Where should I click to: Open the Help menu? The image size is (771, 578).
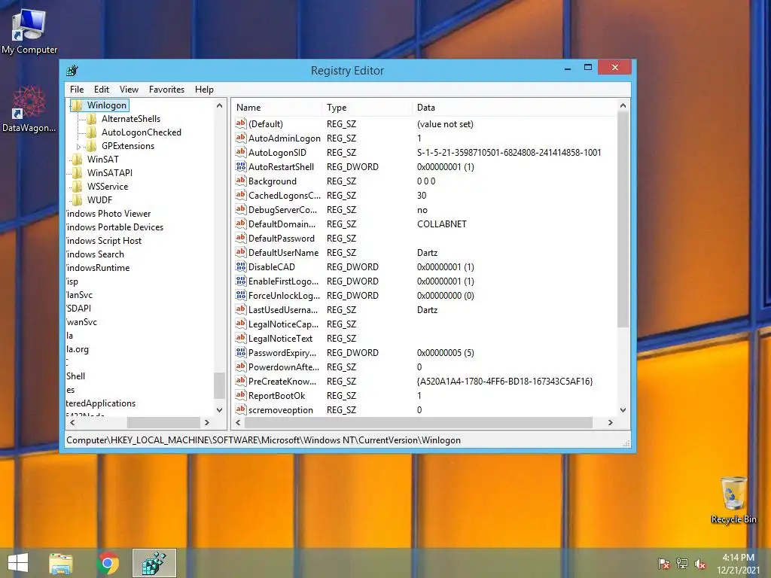204,90
